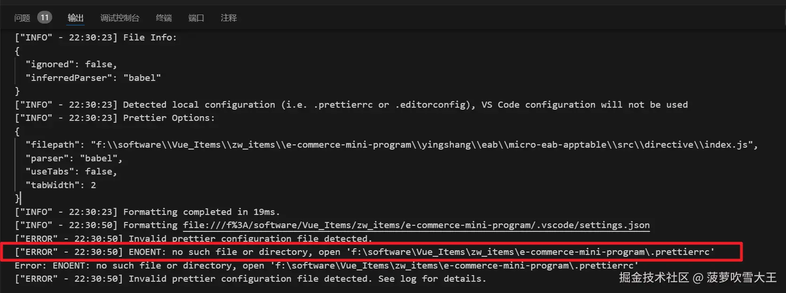The height and width of the screenshot is (293, 786).
Task: Click the "inferredParser": "babel" line
Action: pyautogui.click(x=93, y=78)
